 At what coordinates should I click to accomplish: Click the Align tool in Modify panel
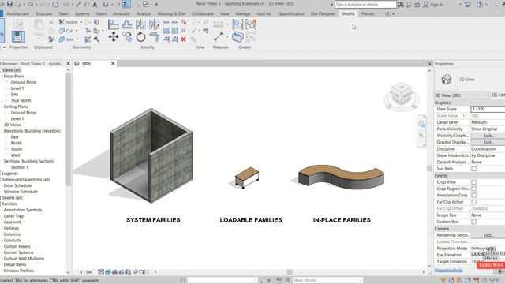click(113, 24)
